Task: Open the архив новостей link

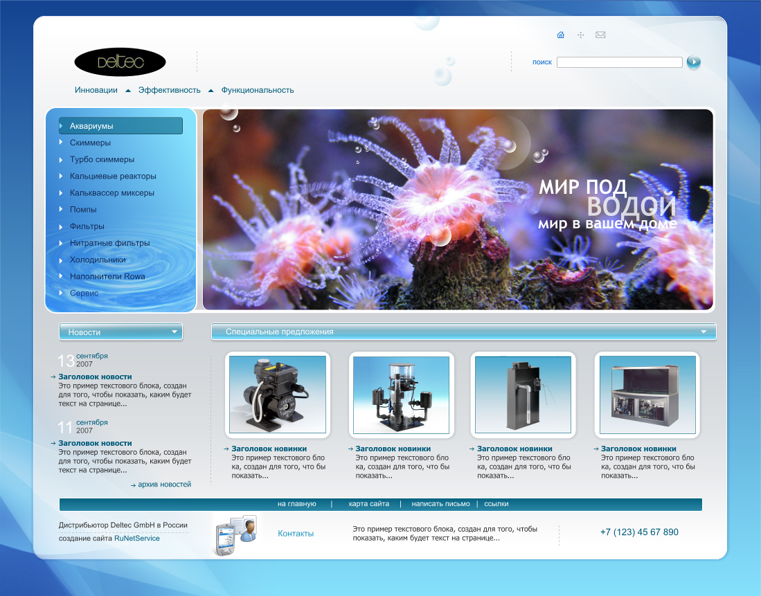Action: (164, 485)
